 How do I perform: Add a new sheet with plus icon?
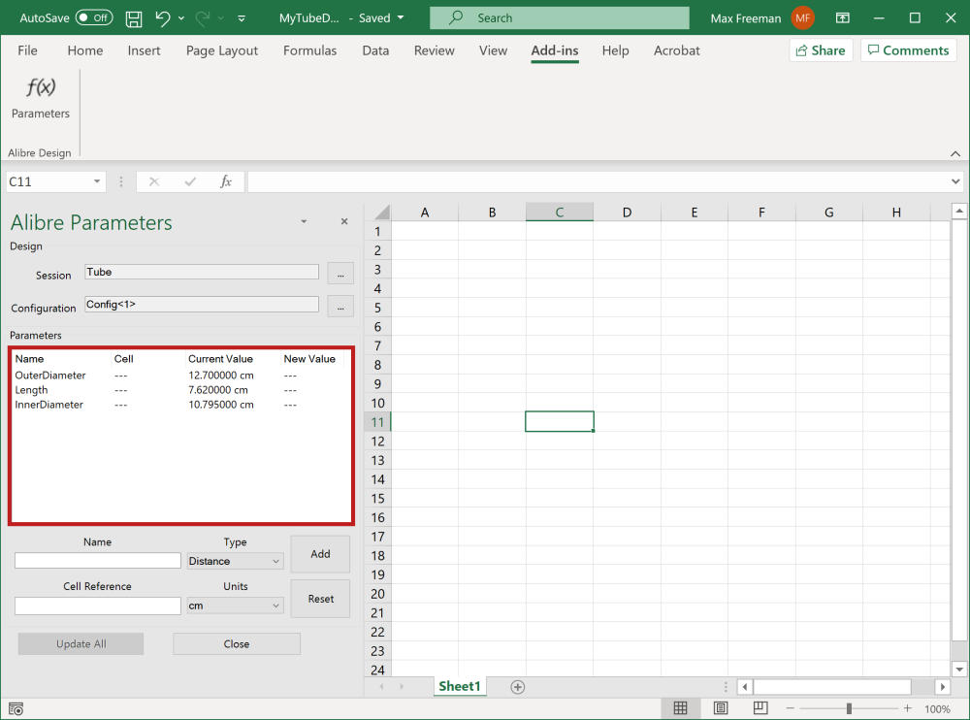[x=518, y=687]
